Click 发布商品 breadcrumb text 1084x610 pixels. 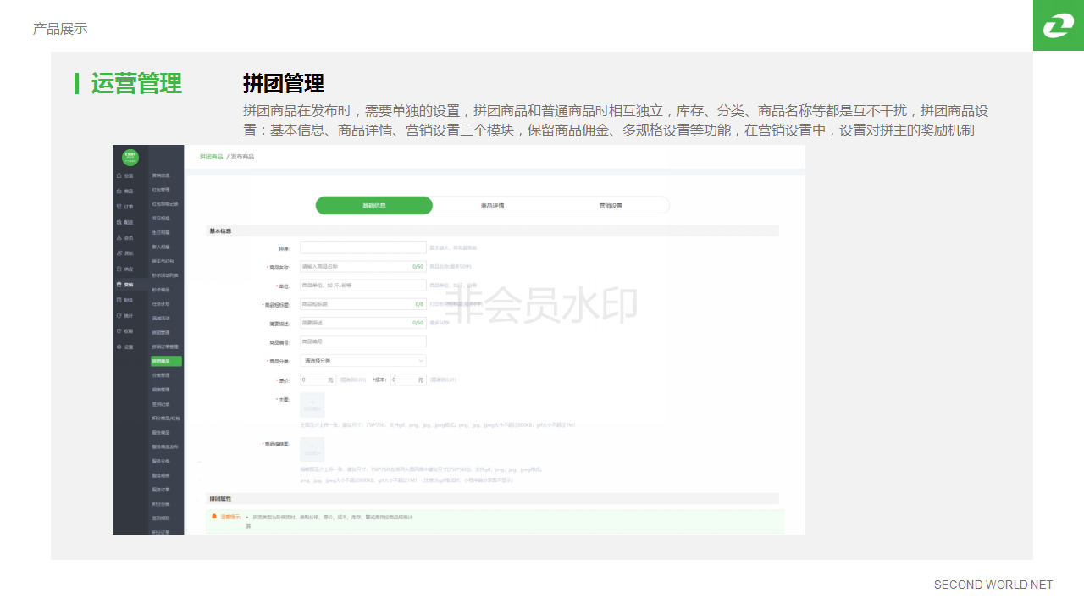pos(242,157)
